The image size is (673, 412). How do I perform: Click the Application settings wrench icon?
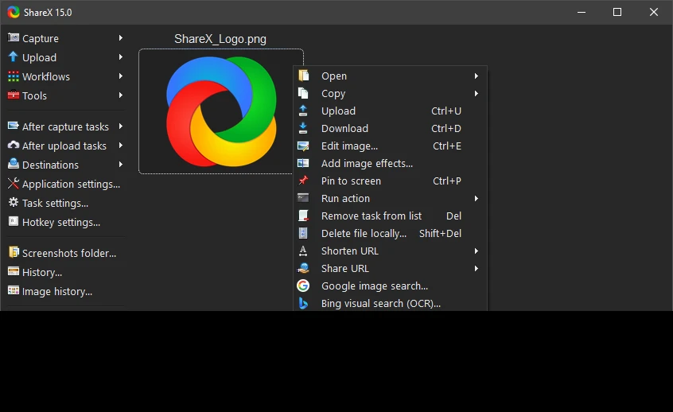tap(14, 183)
